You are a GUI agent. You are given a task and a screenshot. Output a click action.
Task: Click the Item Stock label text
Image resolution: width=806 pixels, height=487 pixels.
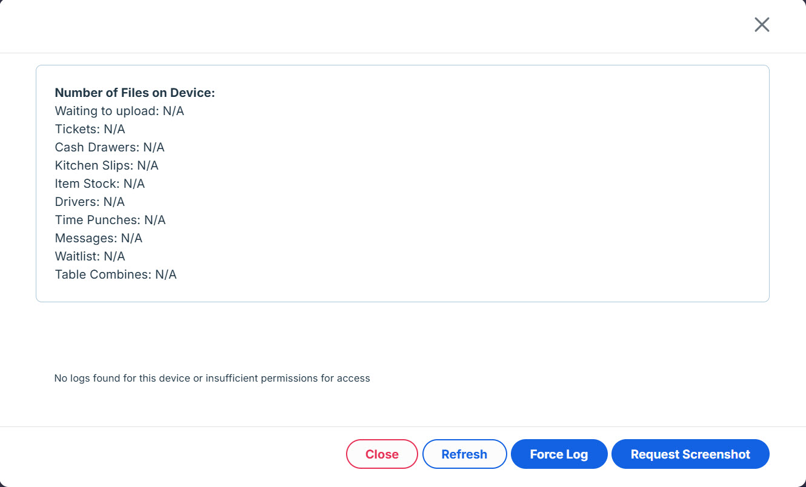click(87, 184)
